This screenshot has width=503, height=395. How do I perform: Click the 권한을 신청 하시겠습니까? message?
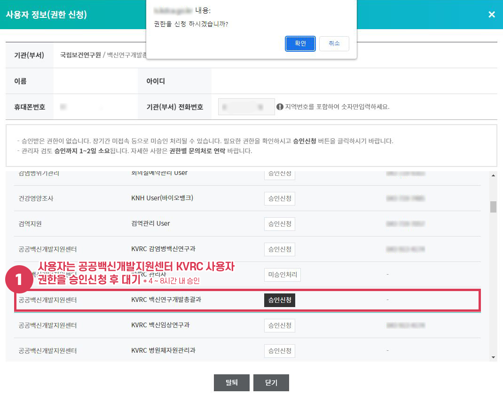pyautogui.click(x=191, y=24)
